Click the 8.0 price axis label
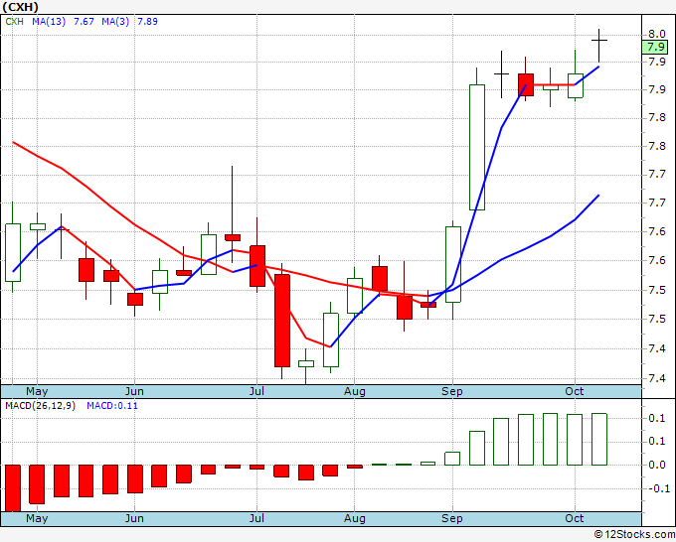The image size is (676, 542). (x=656, y=34)
